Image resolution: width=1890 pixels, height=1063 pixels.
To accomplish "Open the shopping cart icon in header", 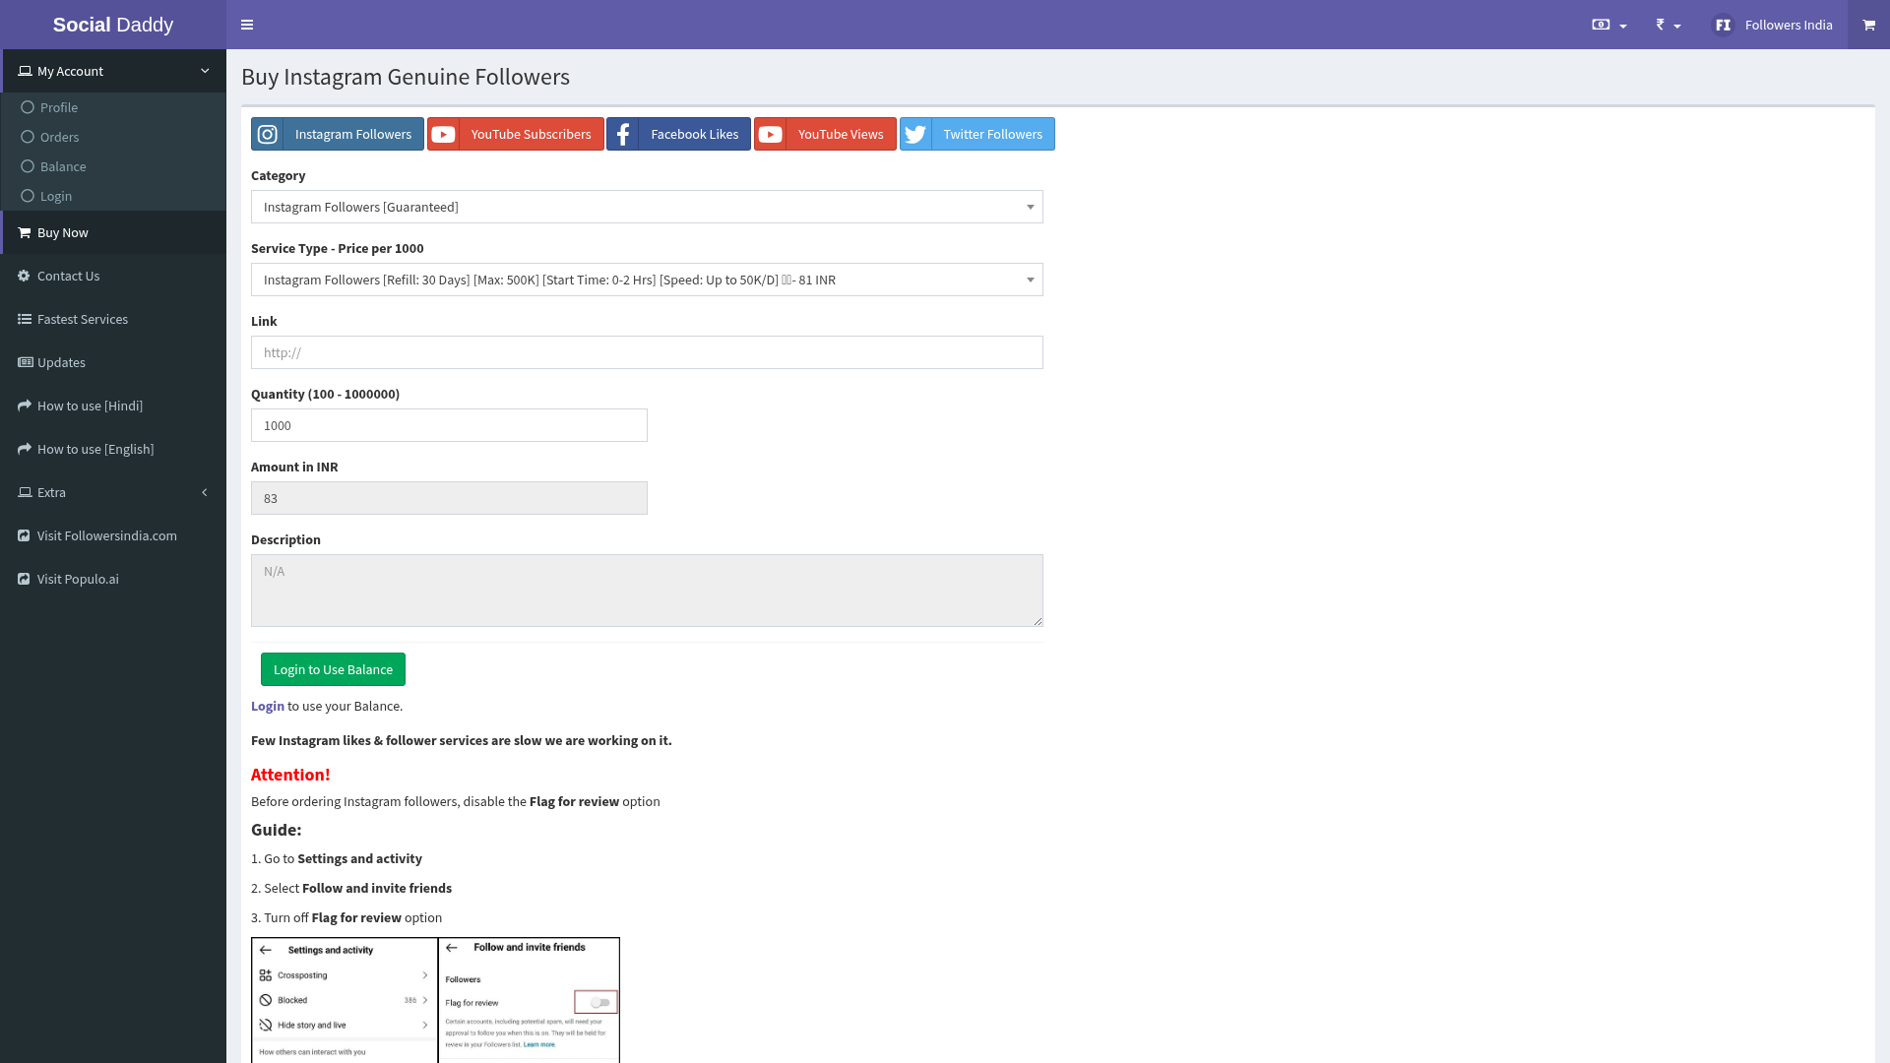I will [1868, 25].
